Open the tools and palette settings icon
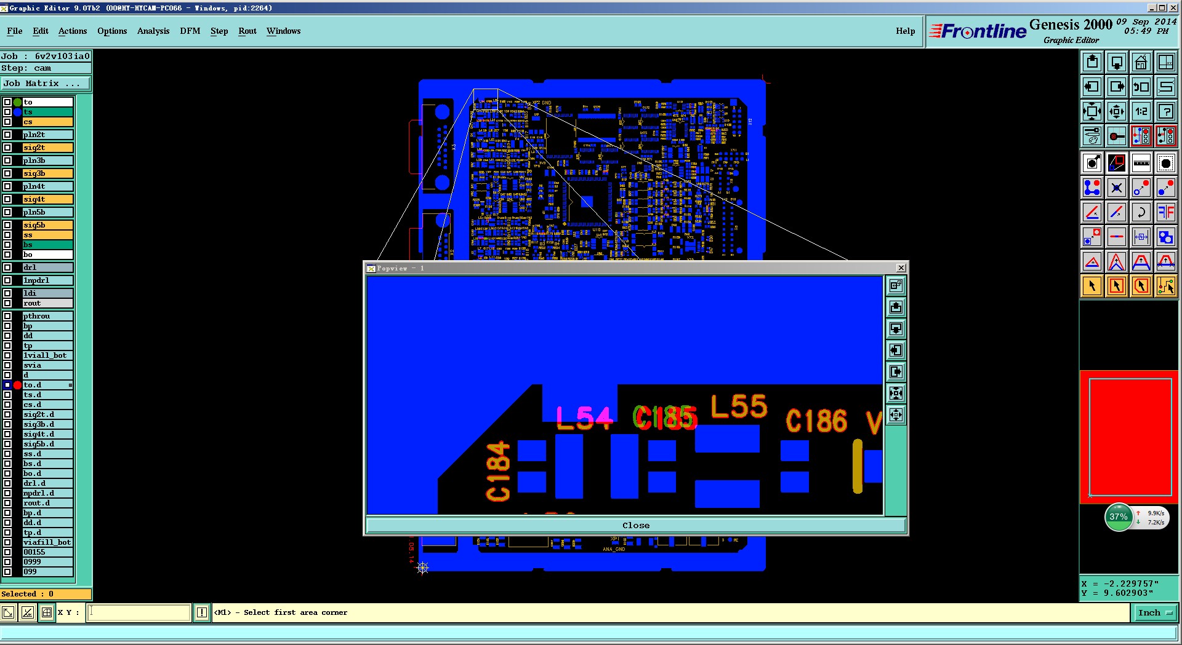1182x645 pixels. click(1092, 136)
